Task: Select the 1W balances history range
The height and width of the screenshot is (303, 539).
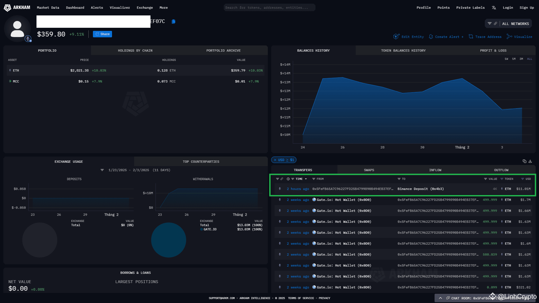Action: (506, 59)
